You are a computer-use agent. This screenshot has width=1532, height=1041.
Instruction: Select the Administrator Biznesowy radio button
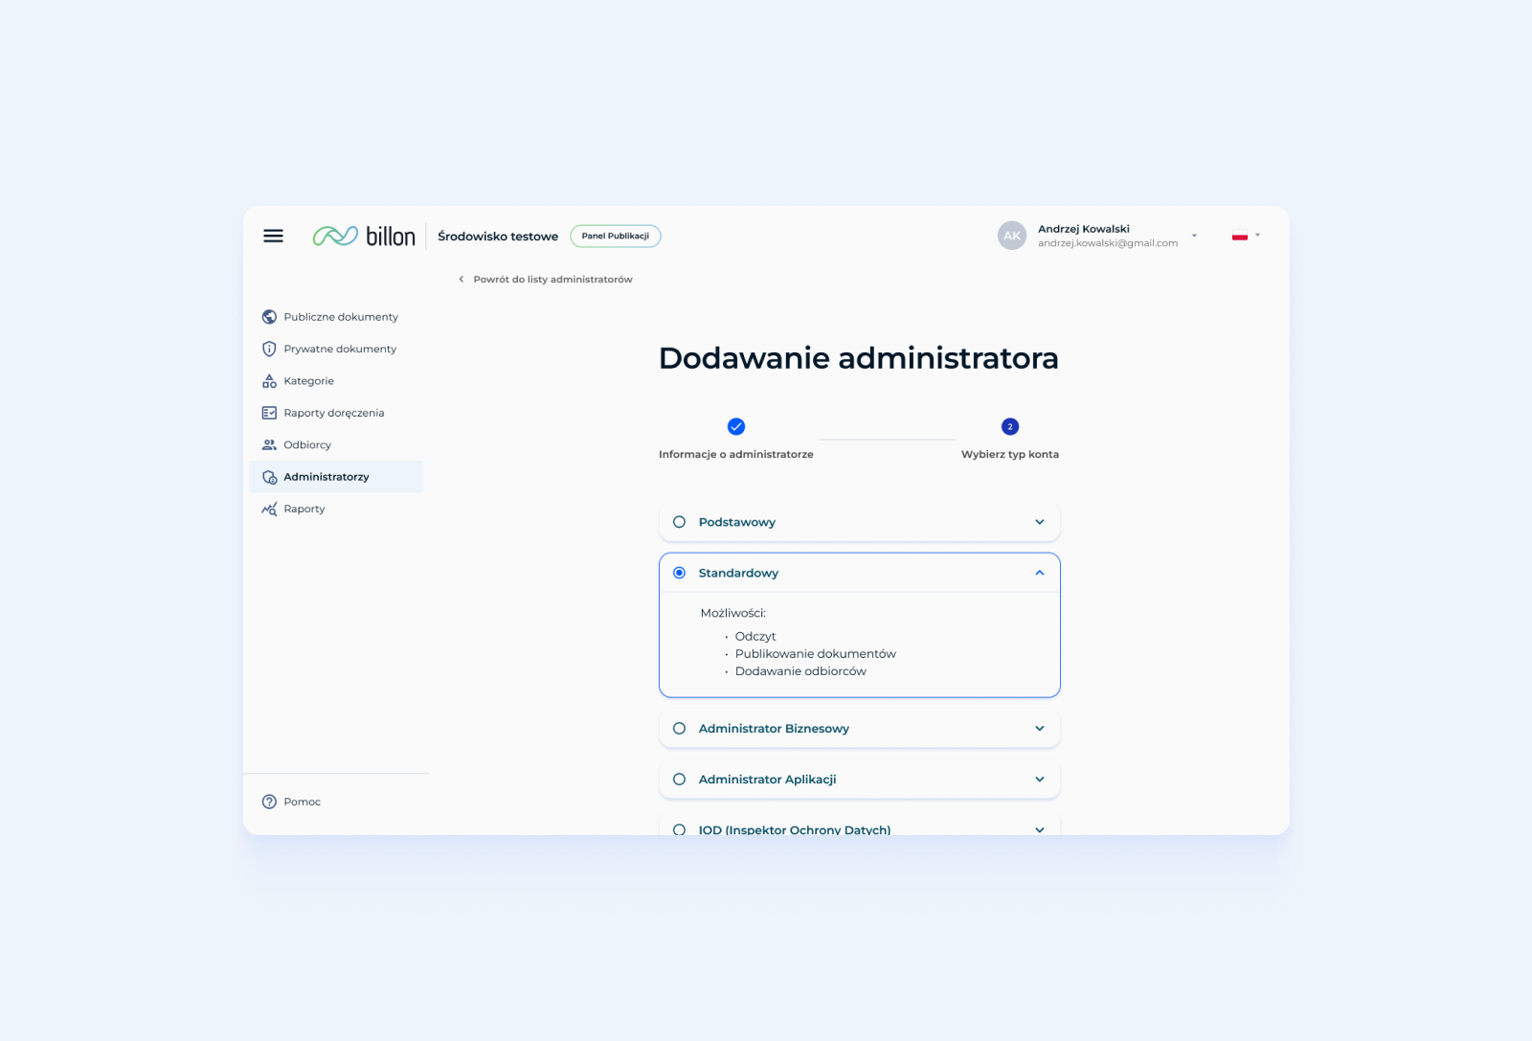[679, 729]
